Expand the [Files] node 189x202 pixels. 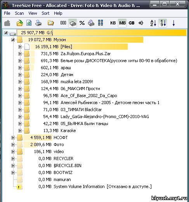coord(20,47)
